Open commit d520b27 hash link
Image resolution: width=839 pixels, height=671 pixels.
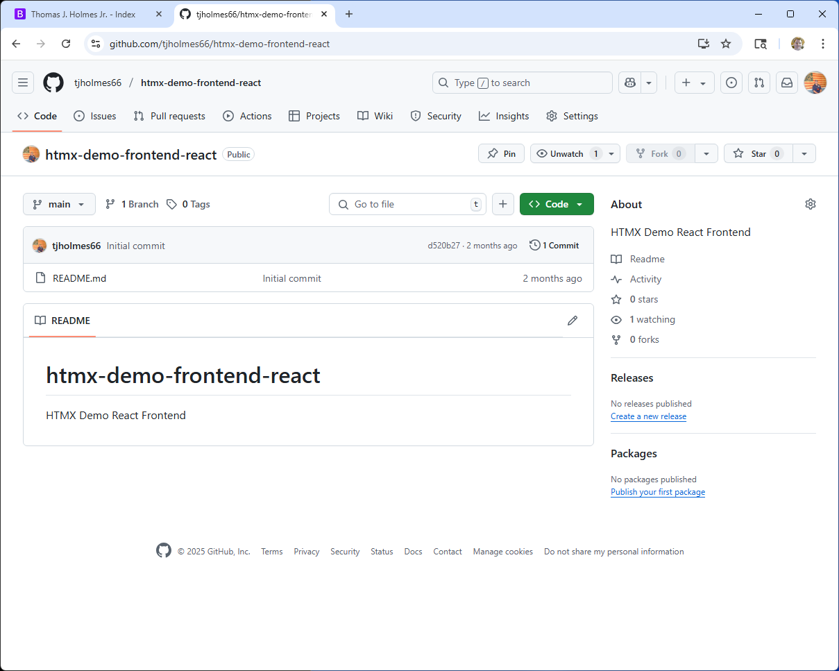[x=444, y=246]
